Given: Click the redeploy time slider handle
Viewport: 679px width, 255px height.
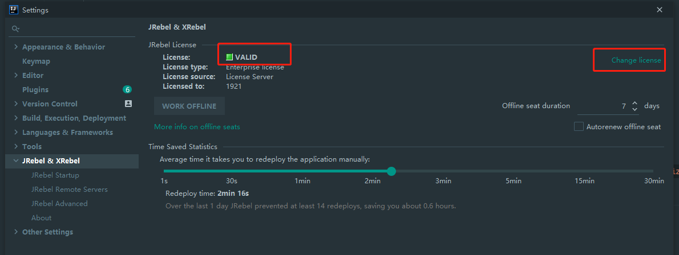Looking at the screenshot, I should pos(391,171).
